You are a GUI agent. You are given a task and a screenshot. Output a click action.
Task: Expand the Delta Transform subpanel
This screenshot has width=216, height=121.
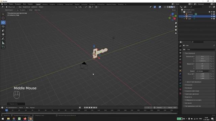[x=194, y=82]
